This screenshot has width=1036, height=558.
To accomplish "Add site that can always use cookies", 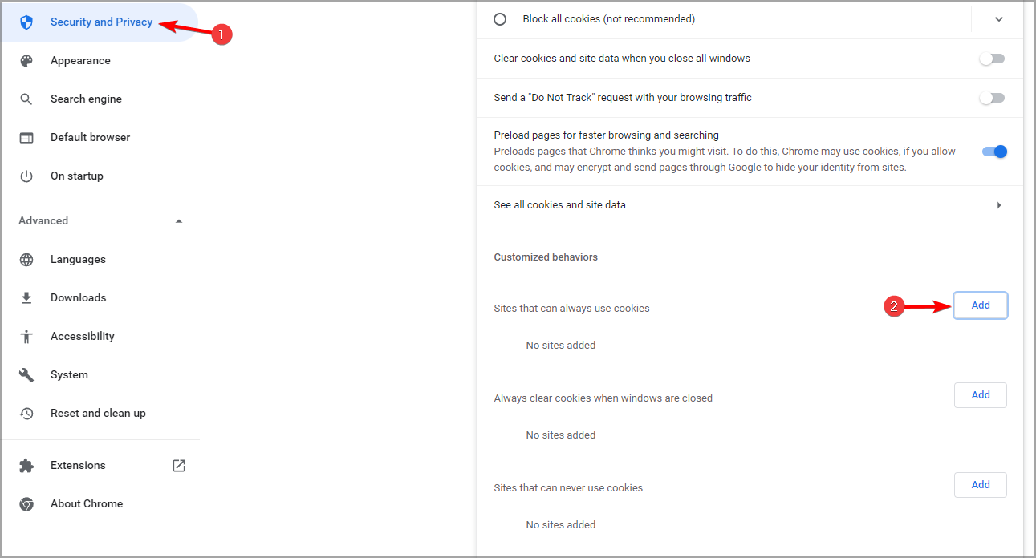I will pyautogui.click(x=981, y=305).
